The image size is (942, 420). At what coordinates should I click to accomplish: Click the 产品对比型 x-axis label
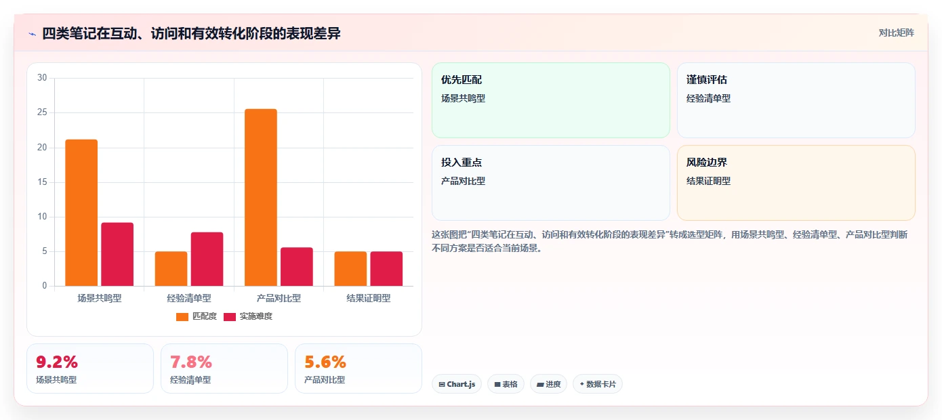[279, 298]
